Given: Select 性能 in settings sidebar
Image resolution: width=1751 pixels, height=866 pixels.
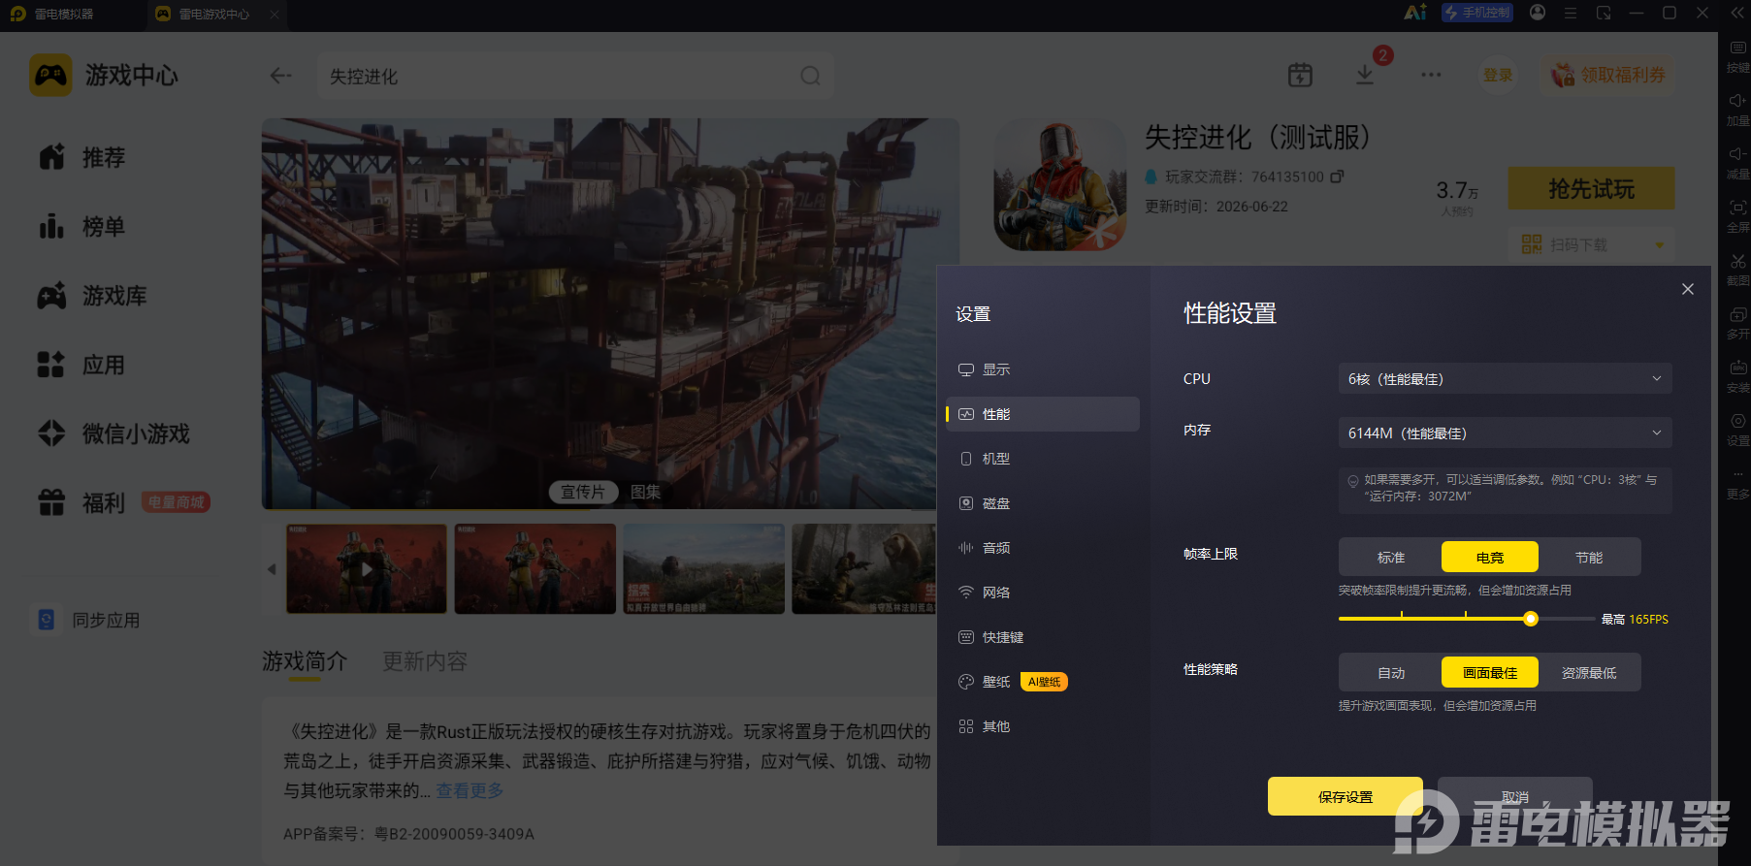Looking at the screenshot, I should (x=1043, y=414).
